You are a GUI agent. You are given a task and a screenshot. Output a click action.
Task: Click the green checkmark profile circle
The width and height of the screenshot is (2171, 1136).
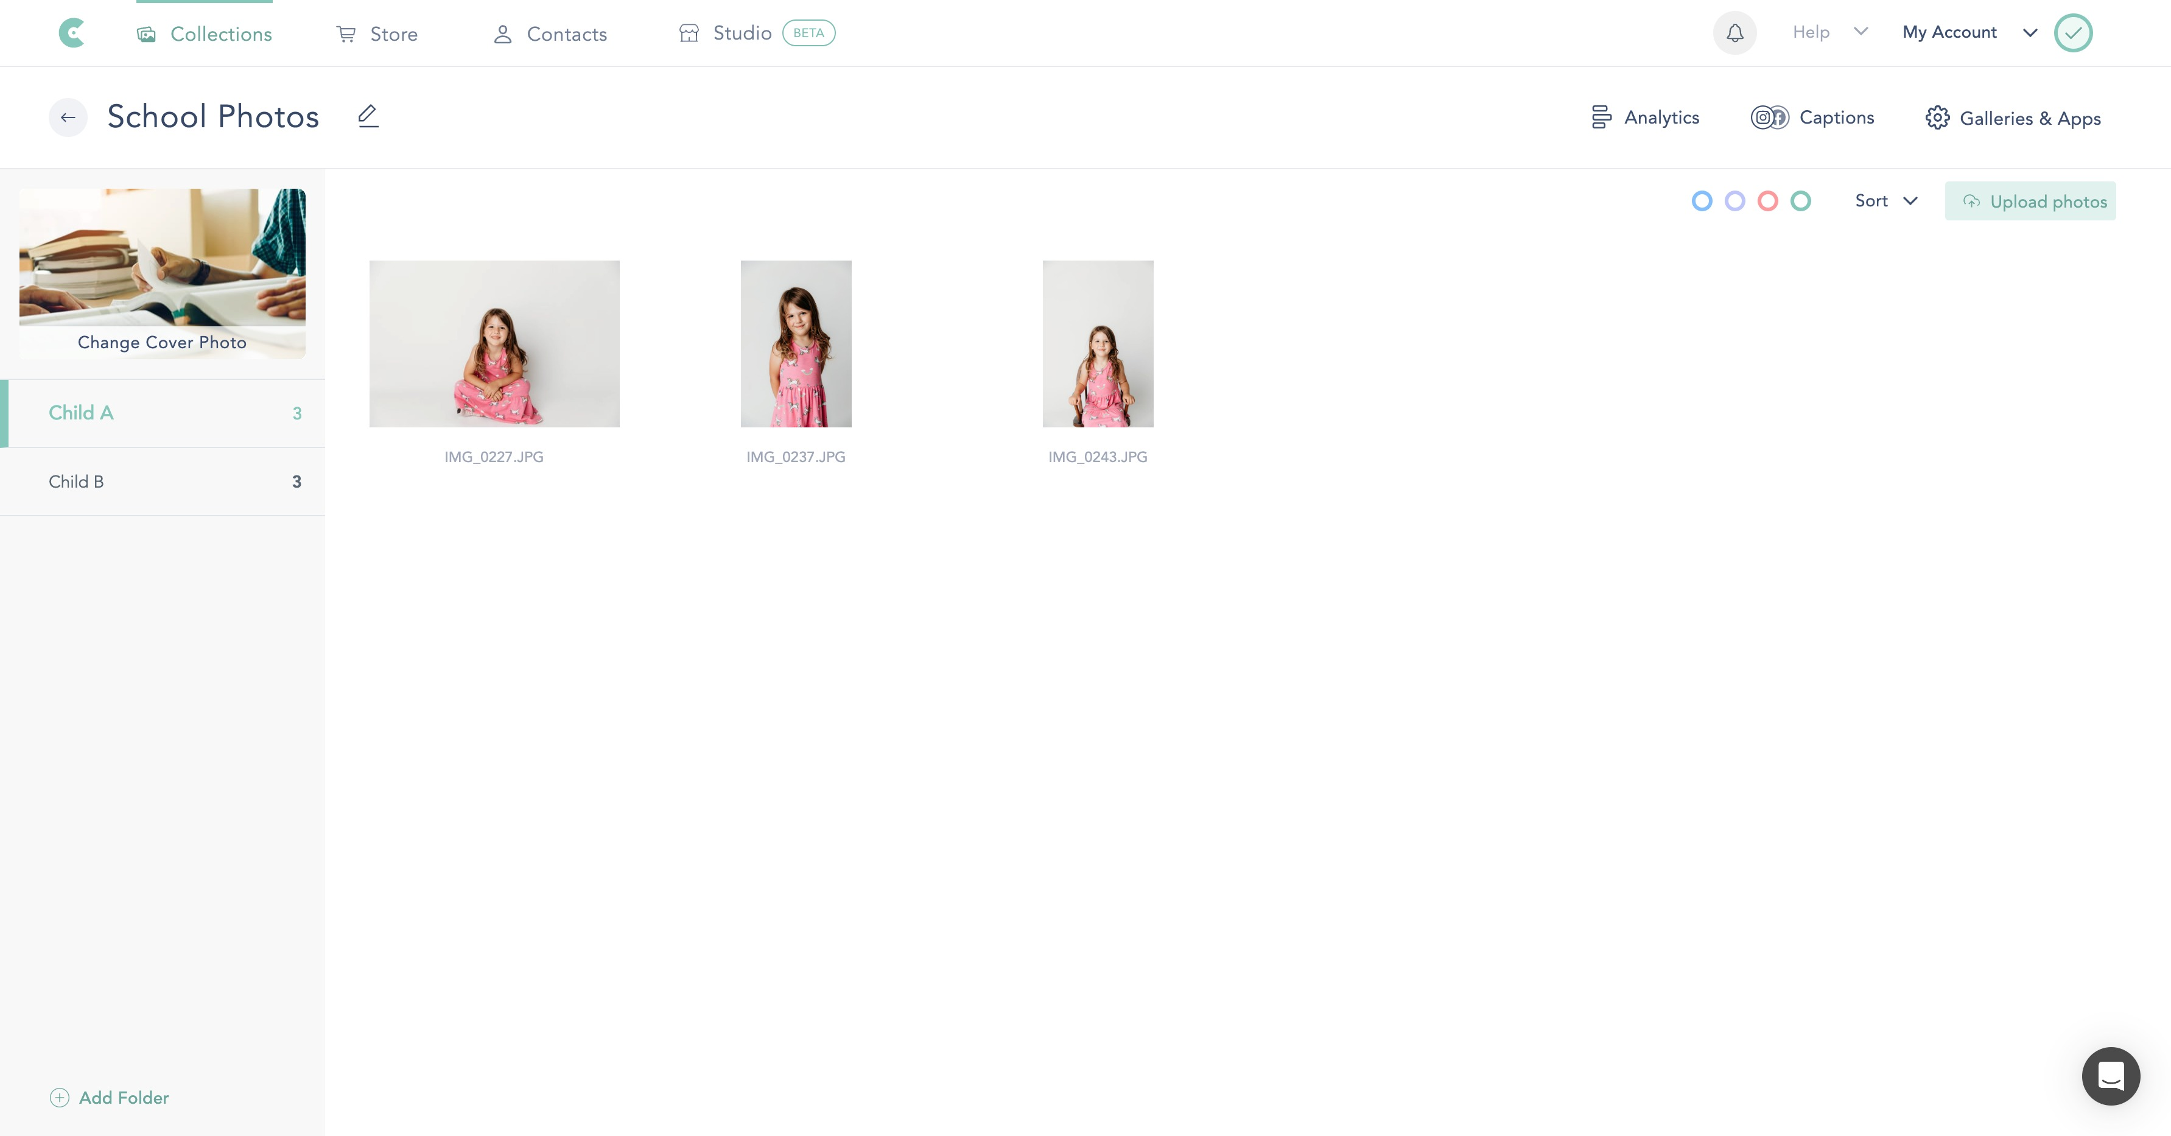(2072, 33)
